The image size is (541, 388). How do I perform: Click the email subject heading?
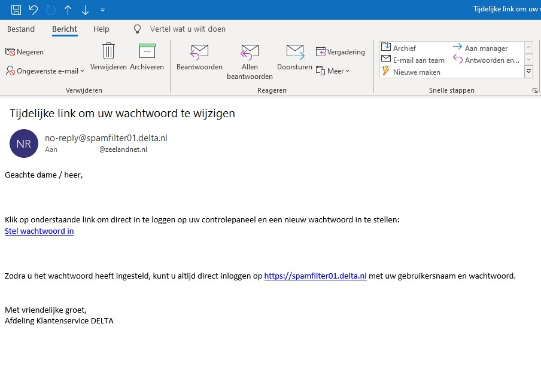(122, 114)
